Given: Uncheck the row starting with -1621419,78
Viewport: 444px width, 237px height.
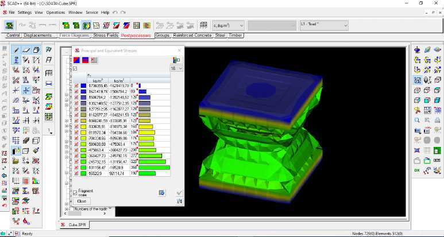Looking at the screenshot, I should (x=76, y=92).
